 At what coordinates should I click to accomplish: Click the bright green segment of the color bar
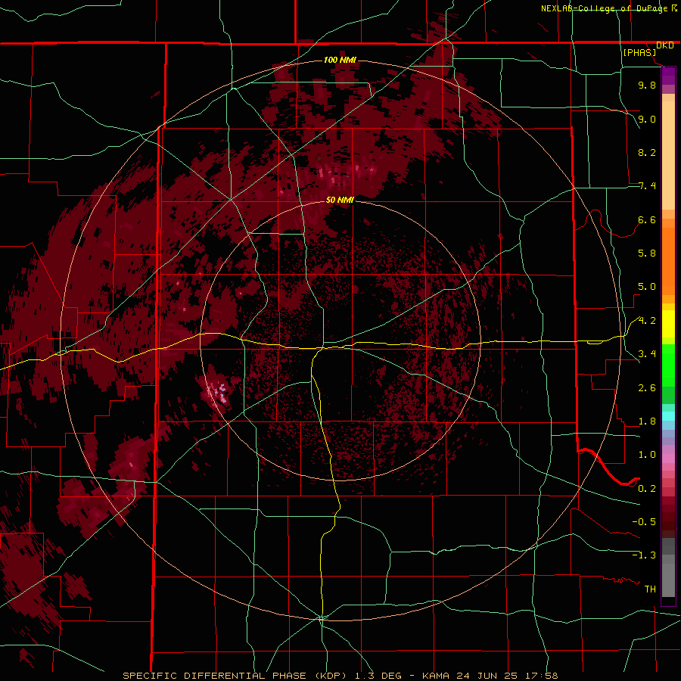(668, 365)
